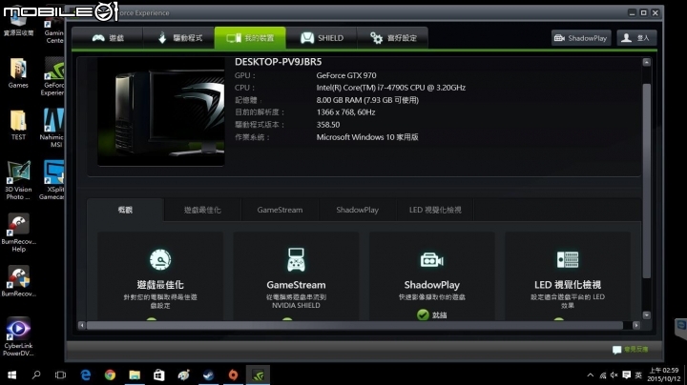Click the vertical scrollbar up arrow
687x385 pixels.
tap(646, 62)
